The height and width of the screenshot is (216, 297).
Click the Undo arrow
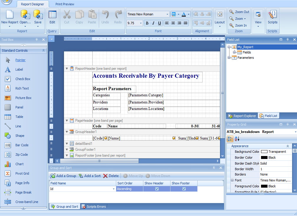105,14
